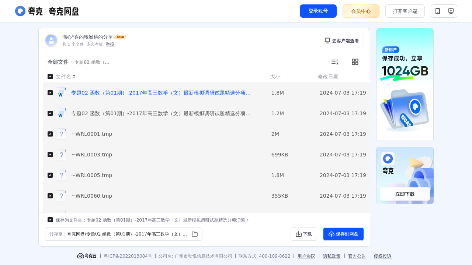This screenshot has height=265, width=472.
Task: Click the file name sort arrows
Action: pos(74,77)
